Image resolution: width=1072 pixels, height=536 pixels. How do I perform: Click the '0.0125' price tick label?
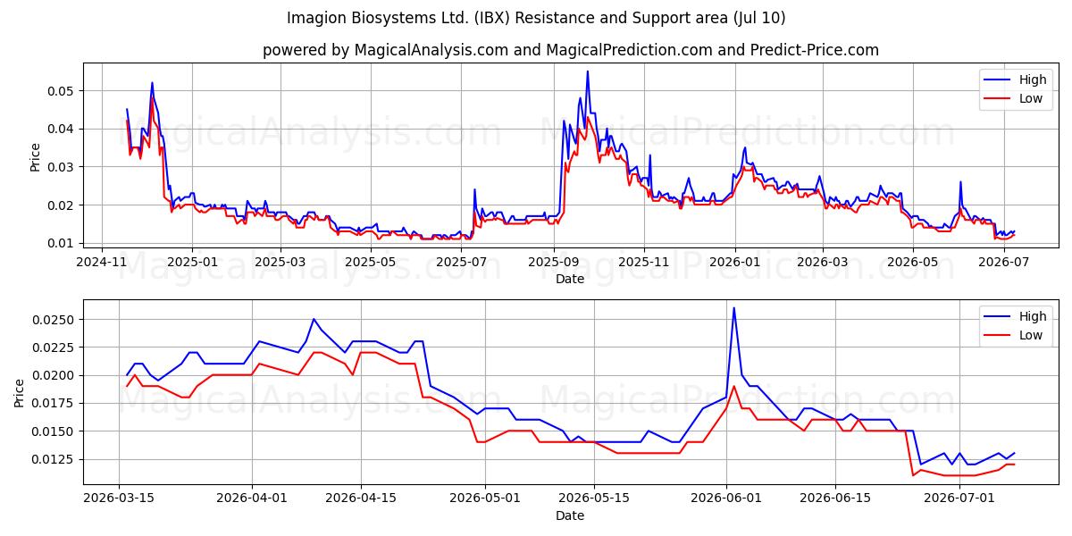click(54, 459)
